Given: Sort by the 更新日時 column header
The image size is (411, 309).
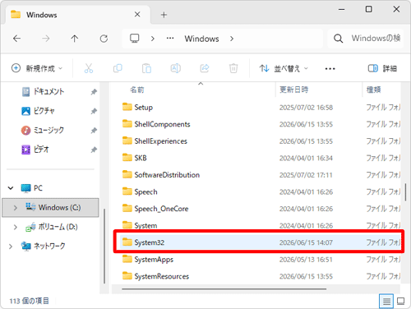Looking at the screenshot, I should click(294, 90).
